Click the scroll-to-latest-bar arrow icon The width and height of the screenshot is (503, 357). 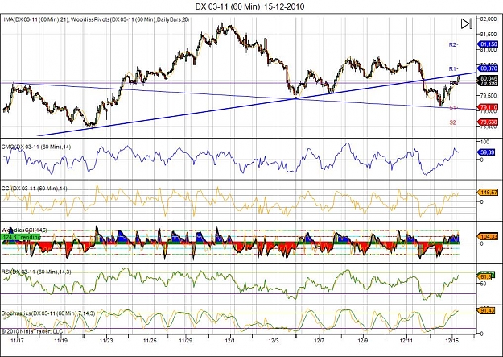[467, 23]
